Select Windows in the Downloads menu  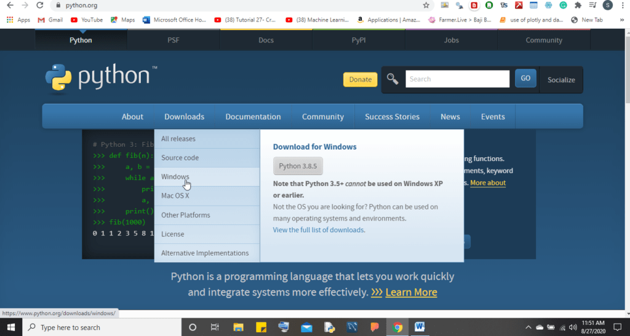pyautogui.click(x=207, y=177)
